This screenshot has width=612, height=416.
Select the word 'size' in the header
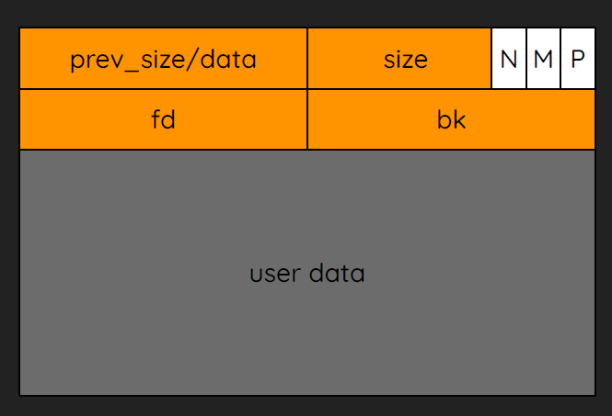(x=406, y=60)
